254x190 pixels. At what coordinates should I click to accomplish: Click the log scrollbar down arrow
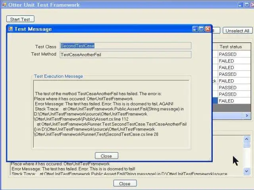[246, 171]
